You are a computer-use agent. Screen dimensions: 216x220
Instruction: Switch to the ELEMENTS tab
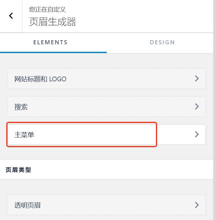point(50,42)
